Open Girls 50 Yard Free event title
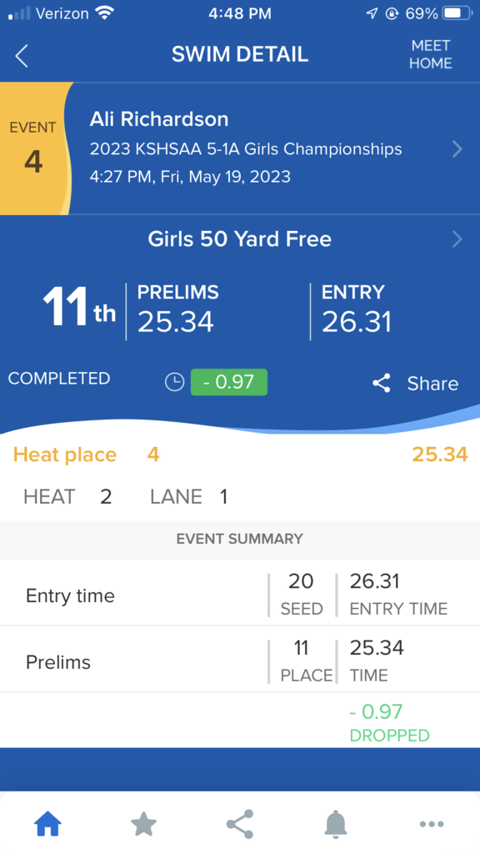Screen dimensions: 480x854 click(240, 239)
